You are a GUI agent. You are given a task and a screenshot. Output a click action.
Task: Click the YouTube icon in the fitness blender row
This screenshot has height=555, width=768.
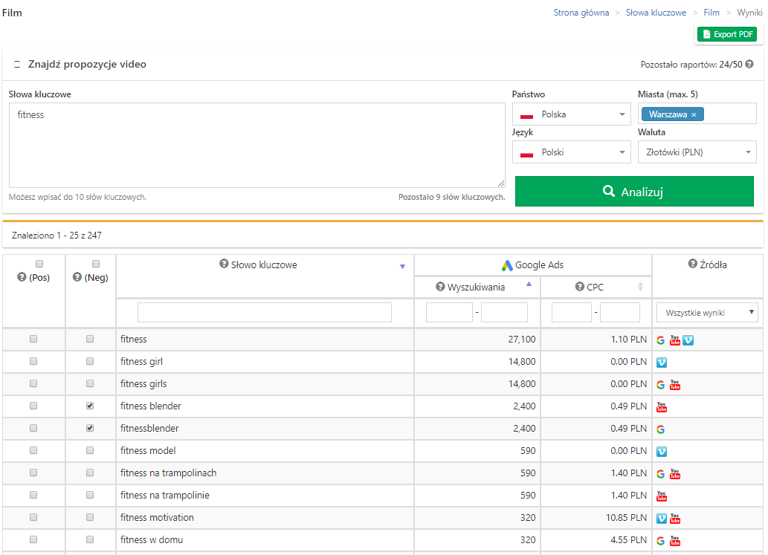(x=662, y=406)
